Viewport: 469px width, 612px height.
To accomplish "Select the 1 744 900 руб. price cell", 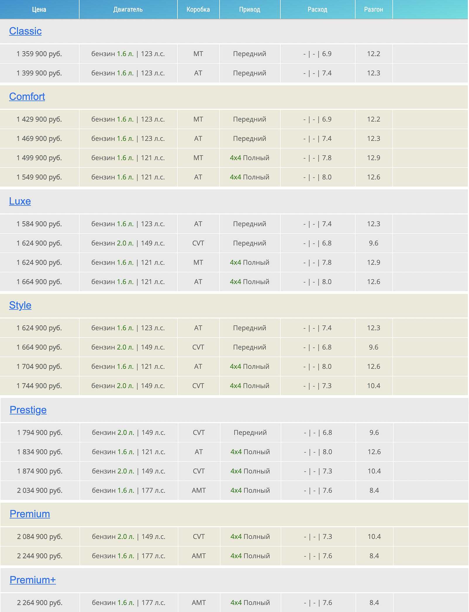I will pos(39,386).
